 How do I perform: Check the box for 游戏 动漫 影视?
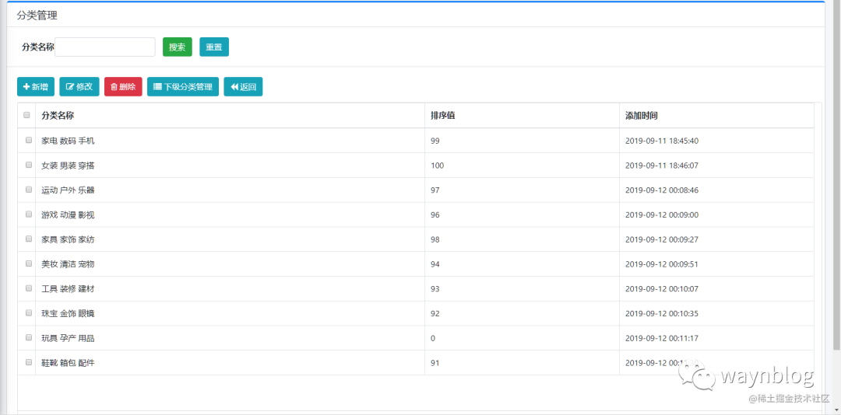click(x=29, y=214)
